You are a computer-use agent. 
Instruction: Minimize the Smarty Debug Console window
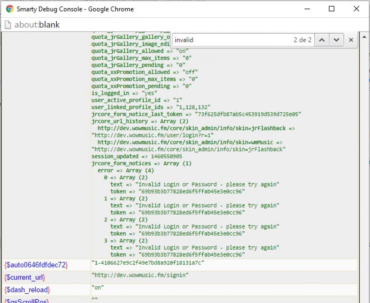[x=307, y=9]
